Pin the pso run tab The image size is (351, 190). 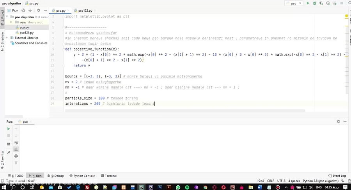tap(9, 153)
